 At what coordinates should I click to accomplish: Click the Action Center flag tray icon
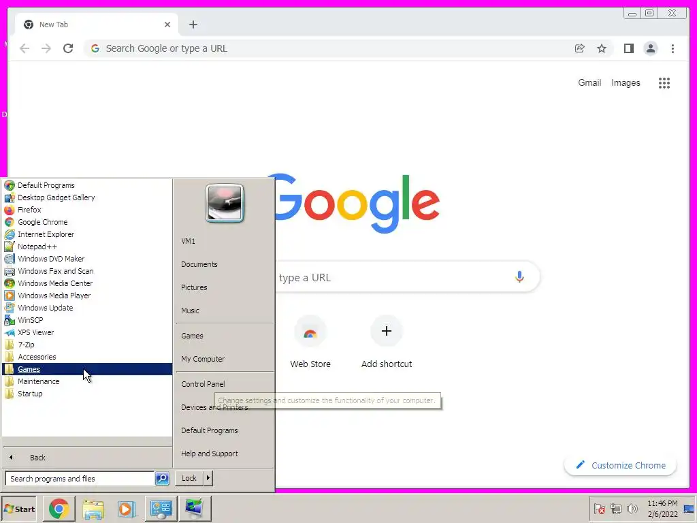pos(599,509)
